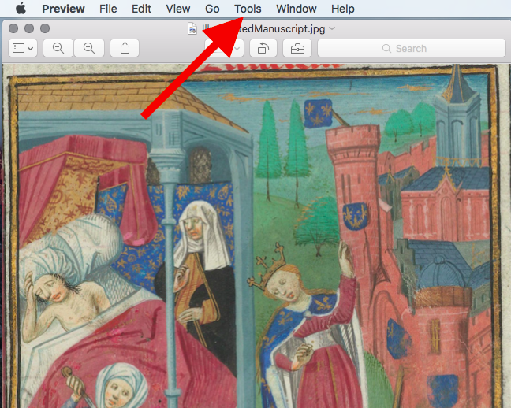Zoom in with the magnifier plus icon
Viewport: 511px width, 408px height.
click(x=89, y=49)
